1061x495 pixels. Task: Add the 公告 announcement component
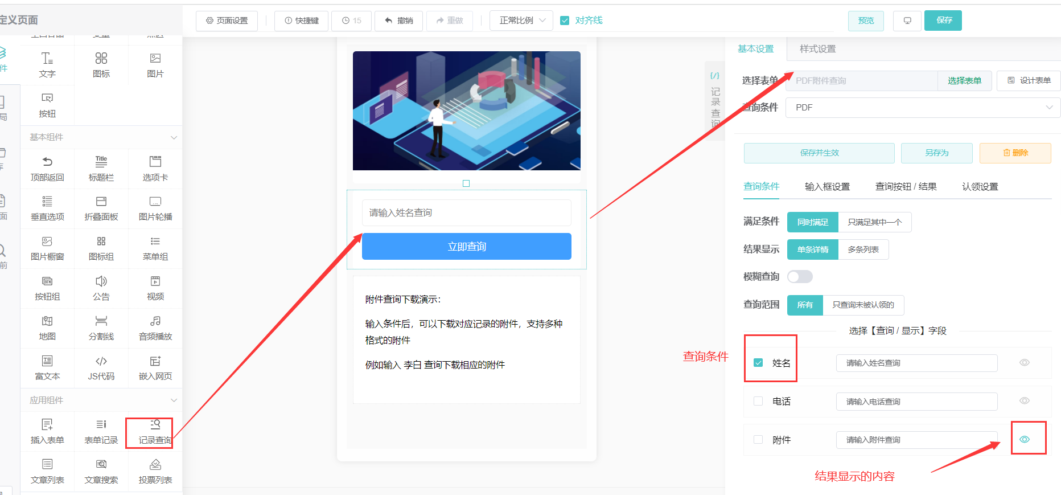(x=101, y=288)
